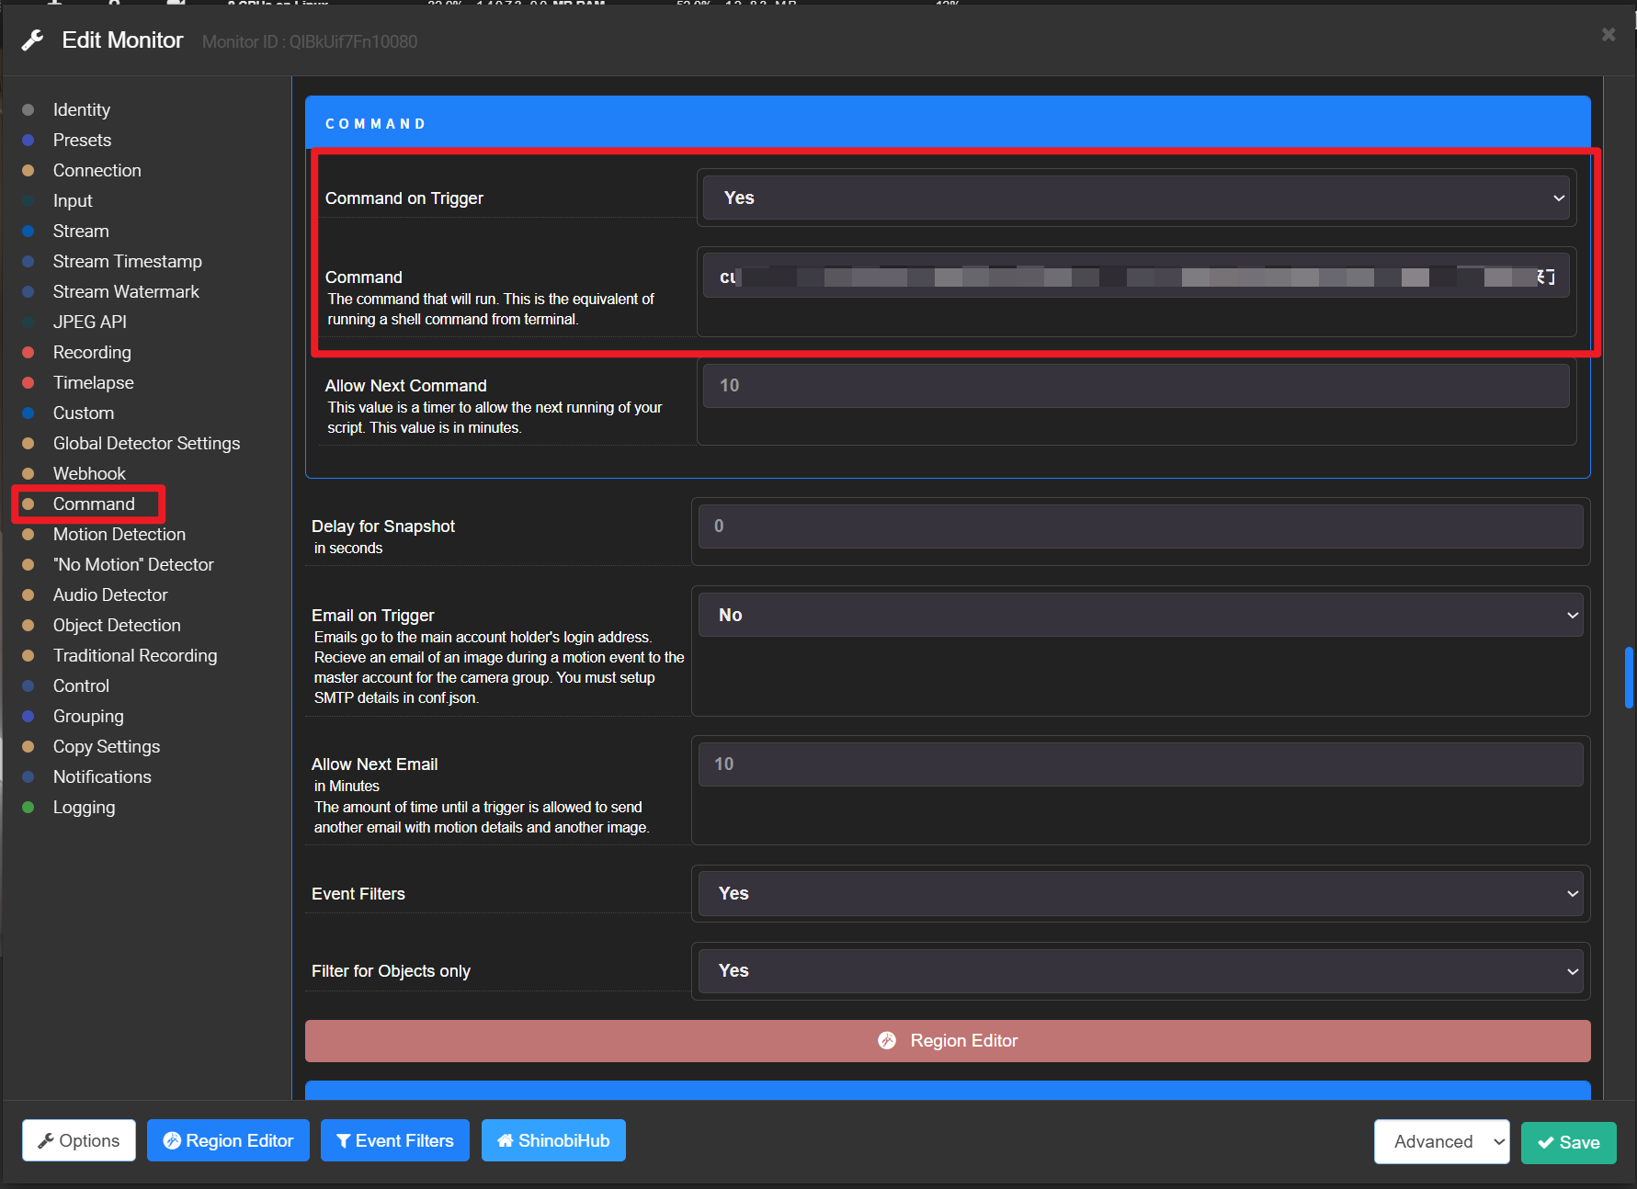Click the wrench icon on the Options button
This screenshot has width=1637, height=1189.
tap(45, 1141)
